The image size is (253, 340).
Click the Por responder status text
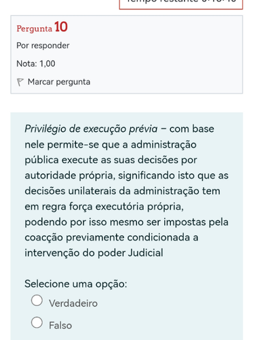coord(43,46)
